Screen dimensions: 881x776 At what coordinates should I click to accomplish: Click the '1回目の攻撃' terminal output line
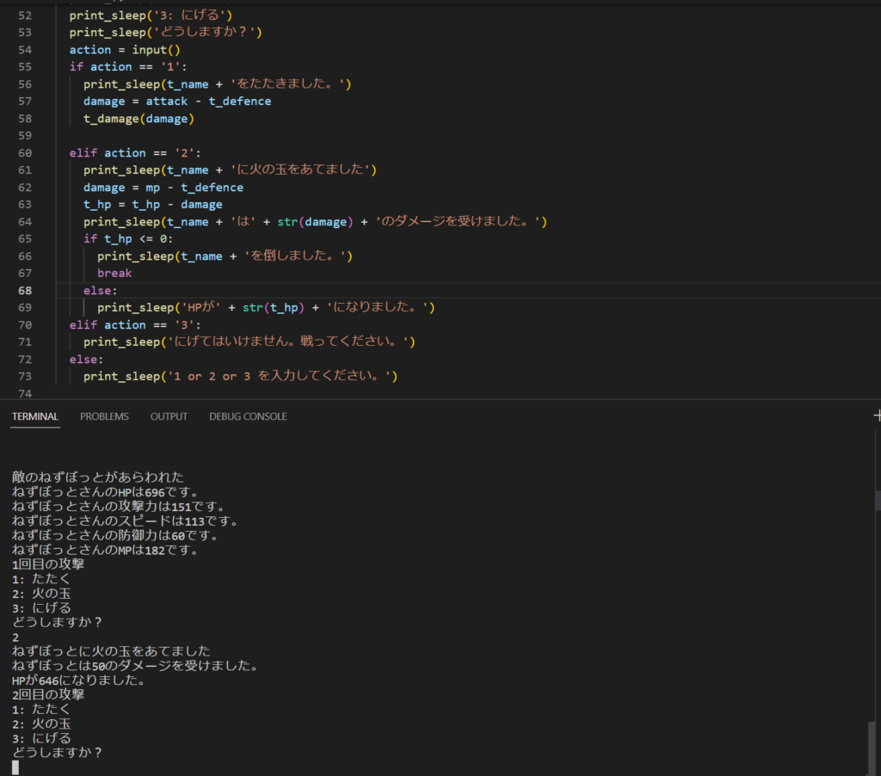click(48, 564)
